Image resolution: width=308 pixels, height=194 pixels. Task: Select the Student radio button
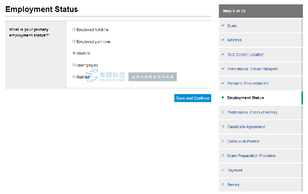[74, 53]
